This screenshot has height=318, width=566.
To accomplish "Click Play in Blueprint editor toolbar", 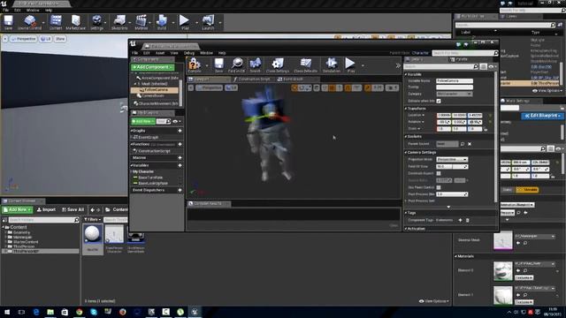I will tap(350, 65).
